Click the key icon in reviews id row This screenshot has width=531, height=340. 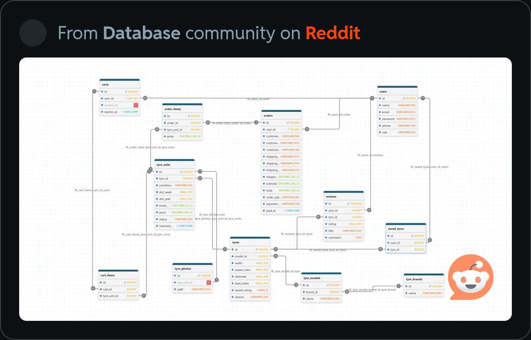tap(349, 204)
